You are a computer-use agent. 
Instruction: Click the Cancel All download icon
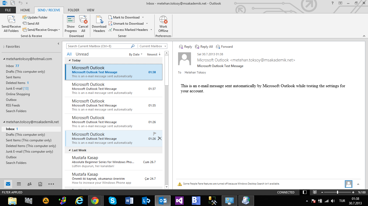coord(83,20)
